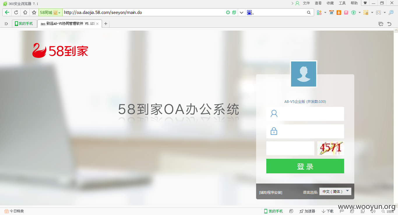
Task: Click the IE mode icon in status bar
Action: pos(352,211)
